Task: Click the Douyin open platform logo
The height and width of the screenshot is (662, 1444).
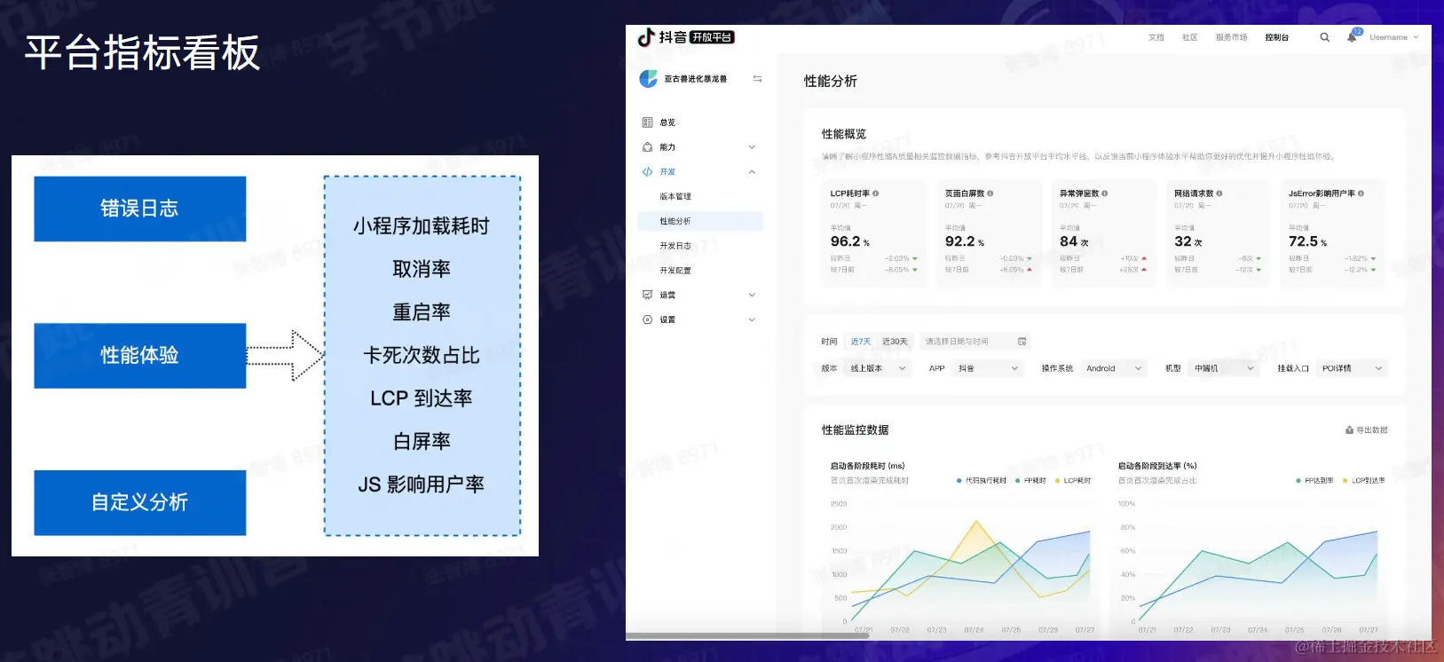Action: pos(686,37)
